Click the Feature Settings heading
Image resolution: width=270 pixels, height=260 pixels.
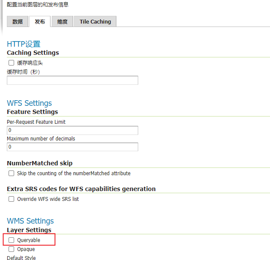pyautogui.click(x=33, y=112)
